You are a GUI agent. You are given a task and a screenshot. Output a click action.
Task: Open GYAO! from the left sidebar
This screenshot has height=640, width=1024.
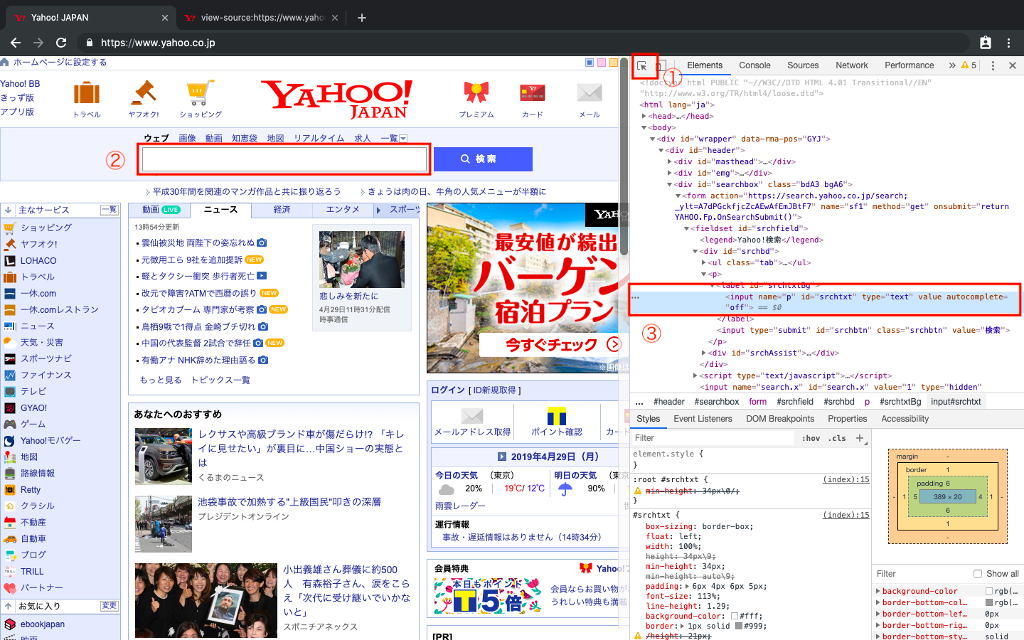(x=33, y=407)
